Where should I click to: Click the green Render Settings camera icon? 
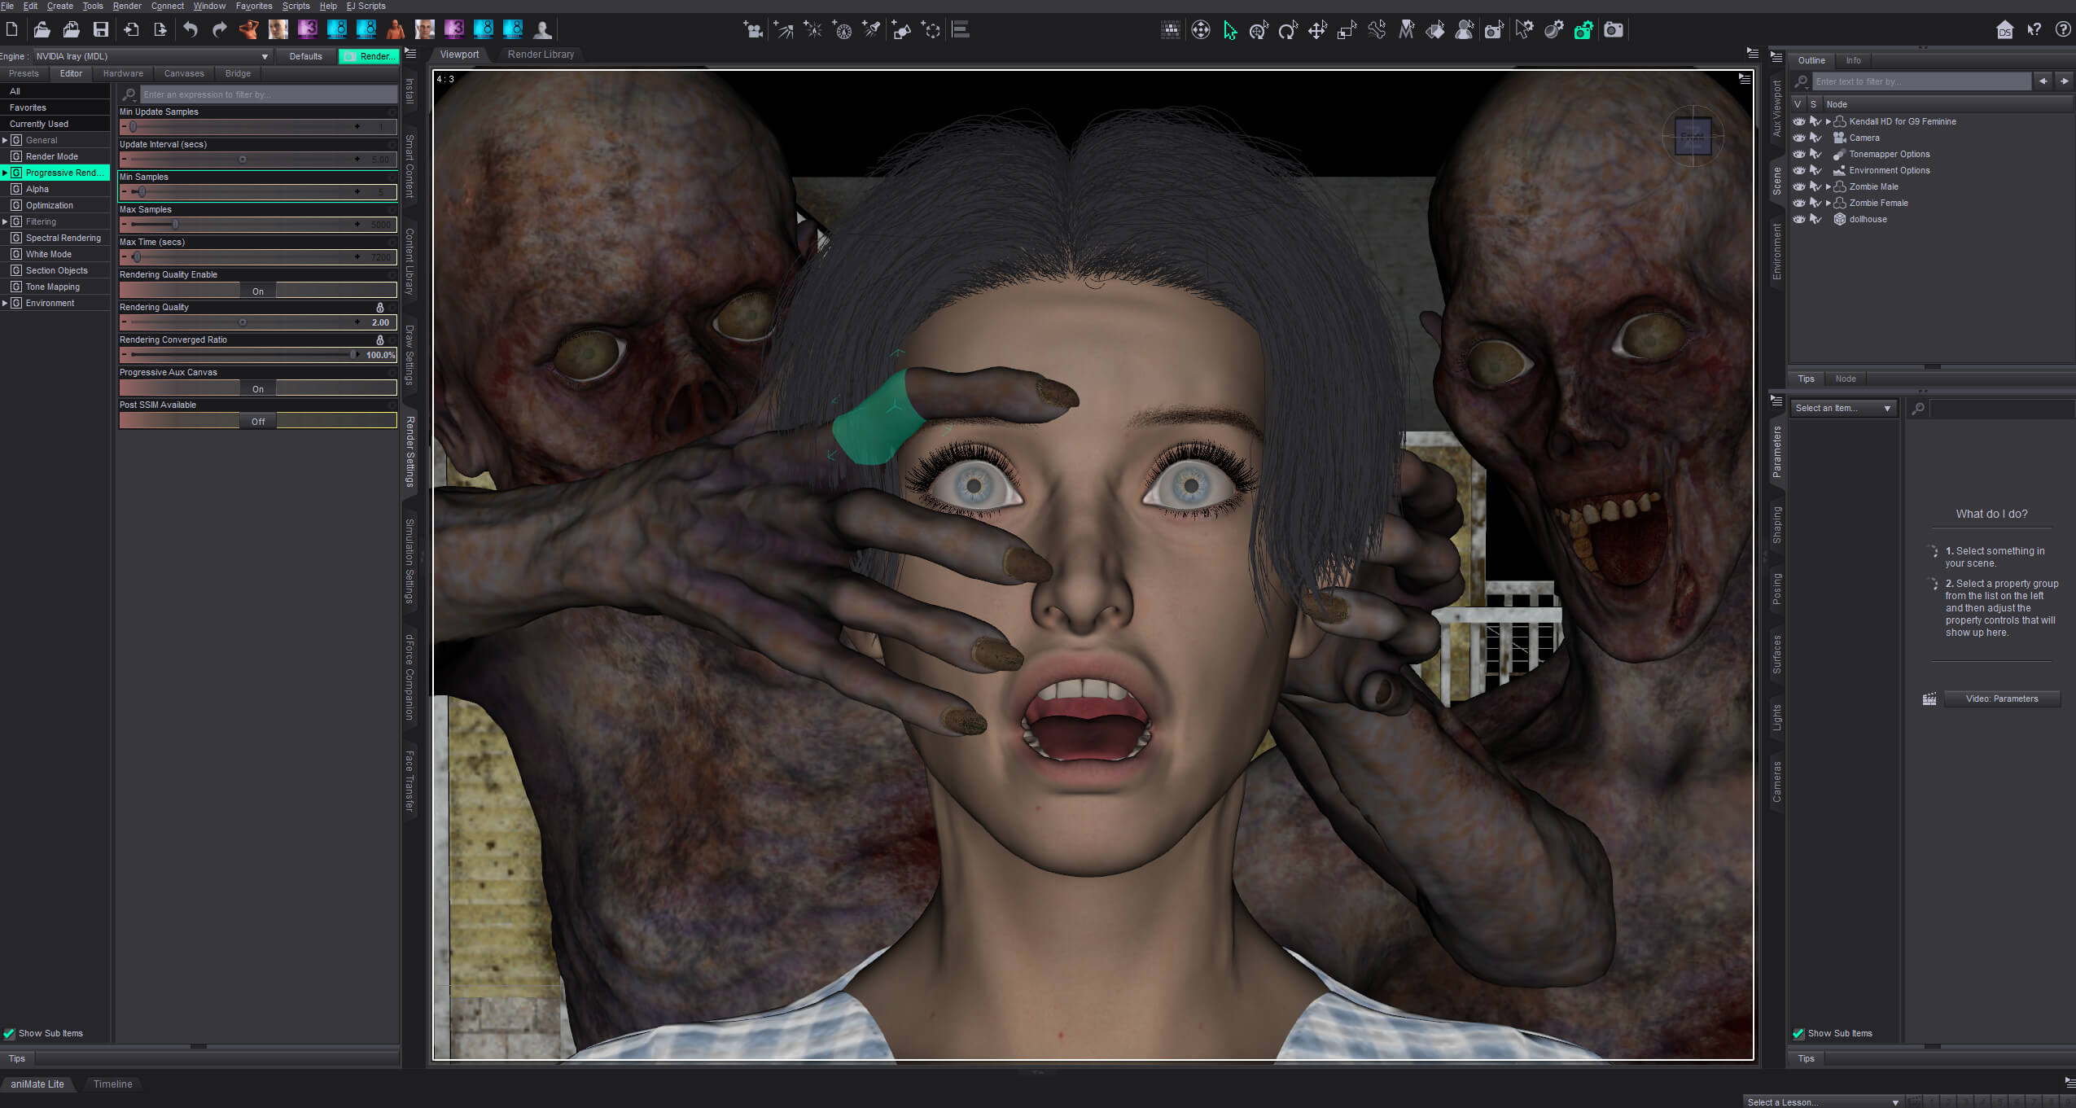point(1583,30)
